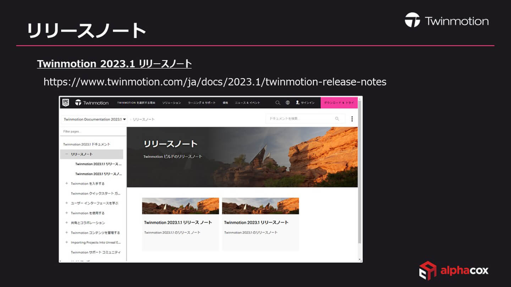Expand the Twinmotion を使用する node

pyautogui.click(x=66, y=213)
